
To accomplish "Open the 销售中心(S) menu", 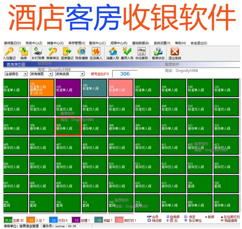I will [x=55, y=43].
